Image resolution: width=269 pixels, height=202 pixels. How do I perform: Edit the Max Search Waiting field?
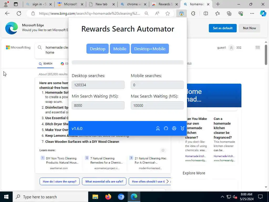pyautogui.click(x=157, y=105)
